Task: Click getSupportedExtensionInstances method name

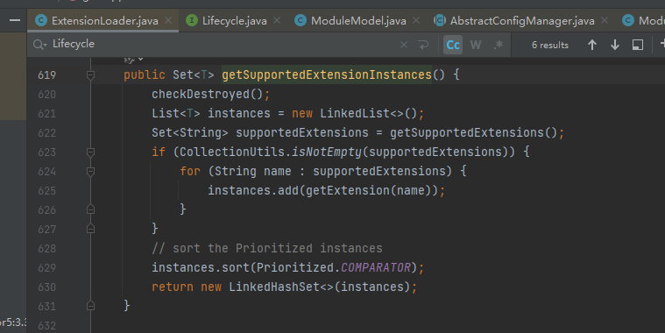Action: click(x=327, y=75)
